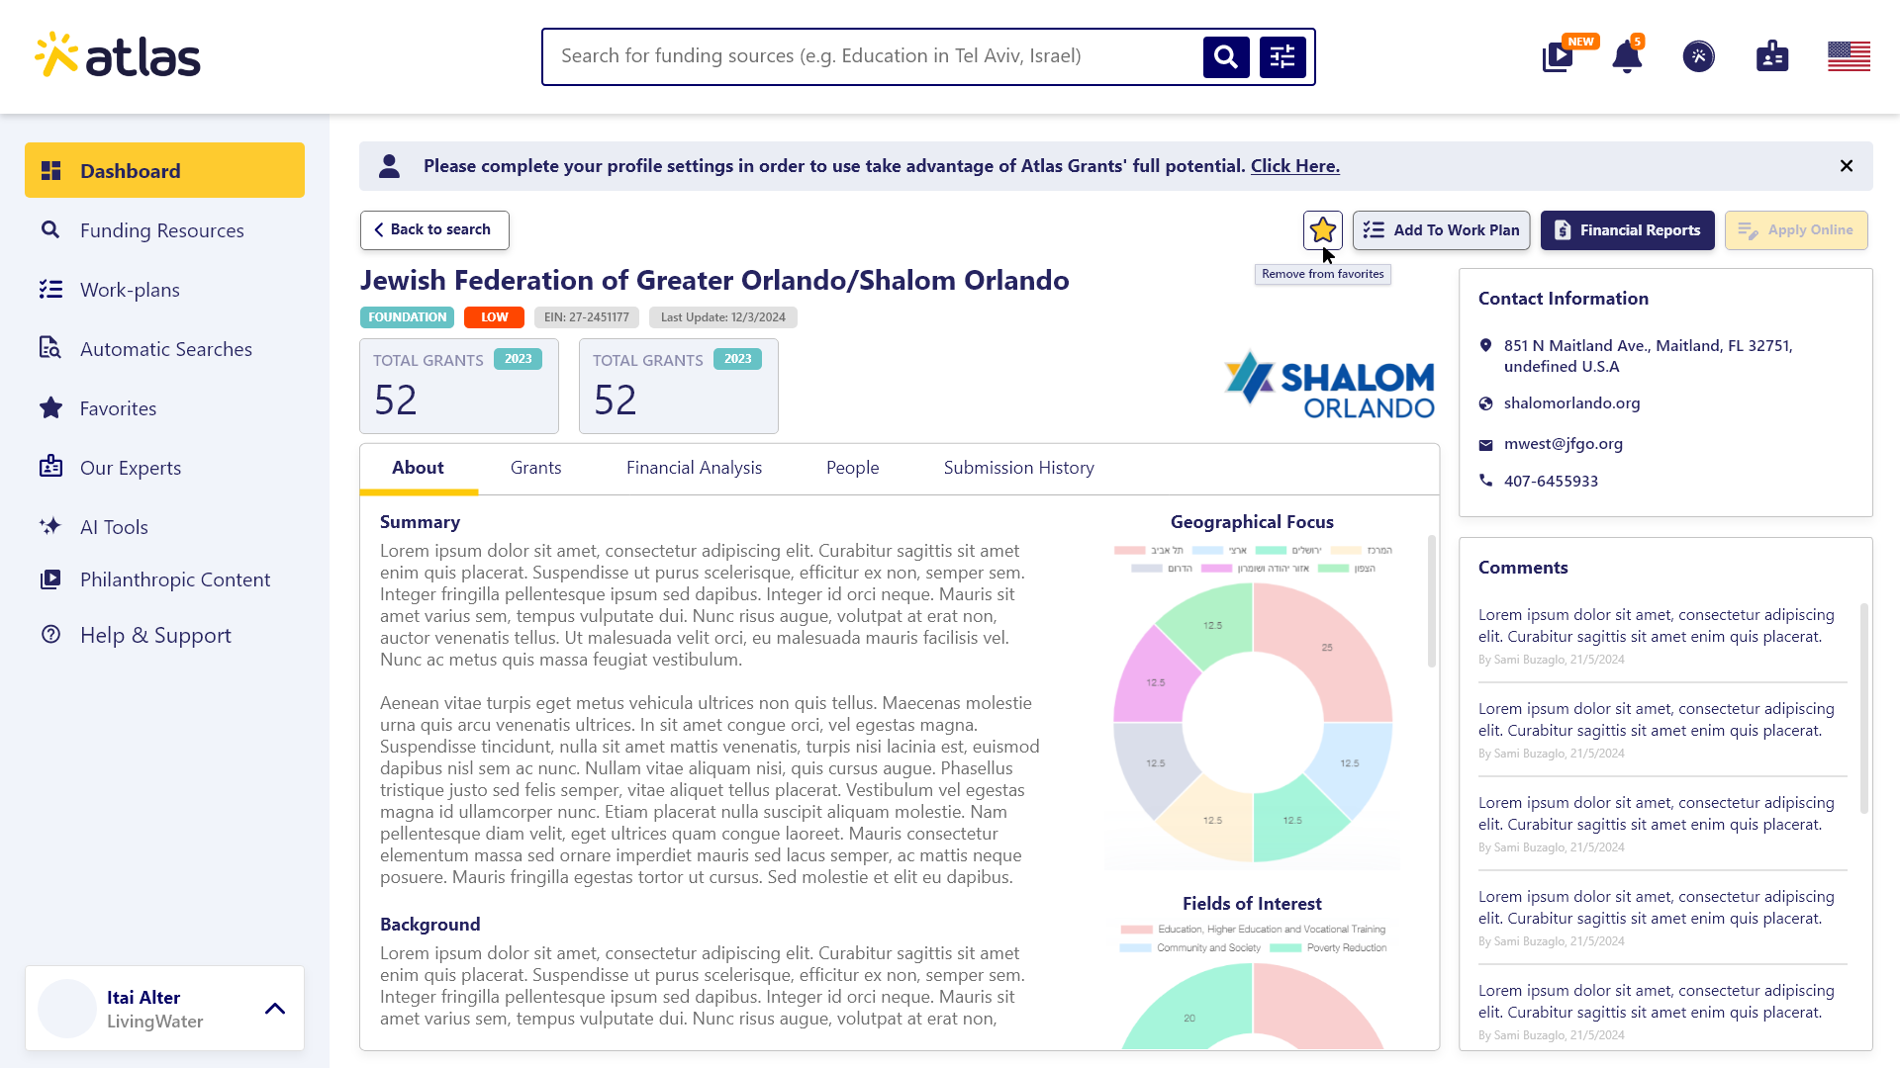
Task: Click the EIN: 27-2451177 tag
Action: click(x=586, y=317)
